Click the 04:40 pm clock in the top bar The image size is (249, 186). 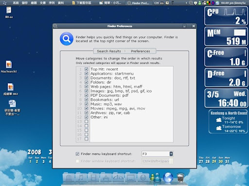(x=233, y=3)
